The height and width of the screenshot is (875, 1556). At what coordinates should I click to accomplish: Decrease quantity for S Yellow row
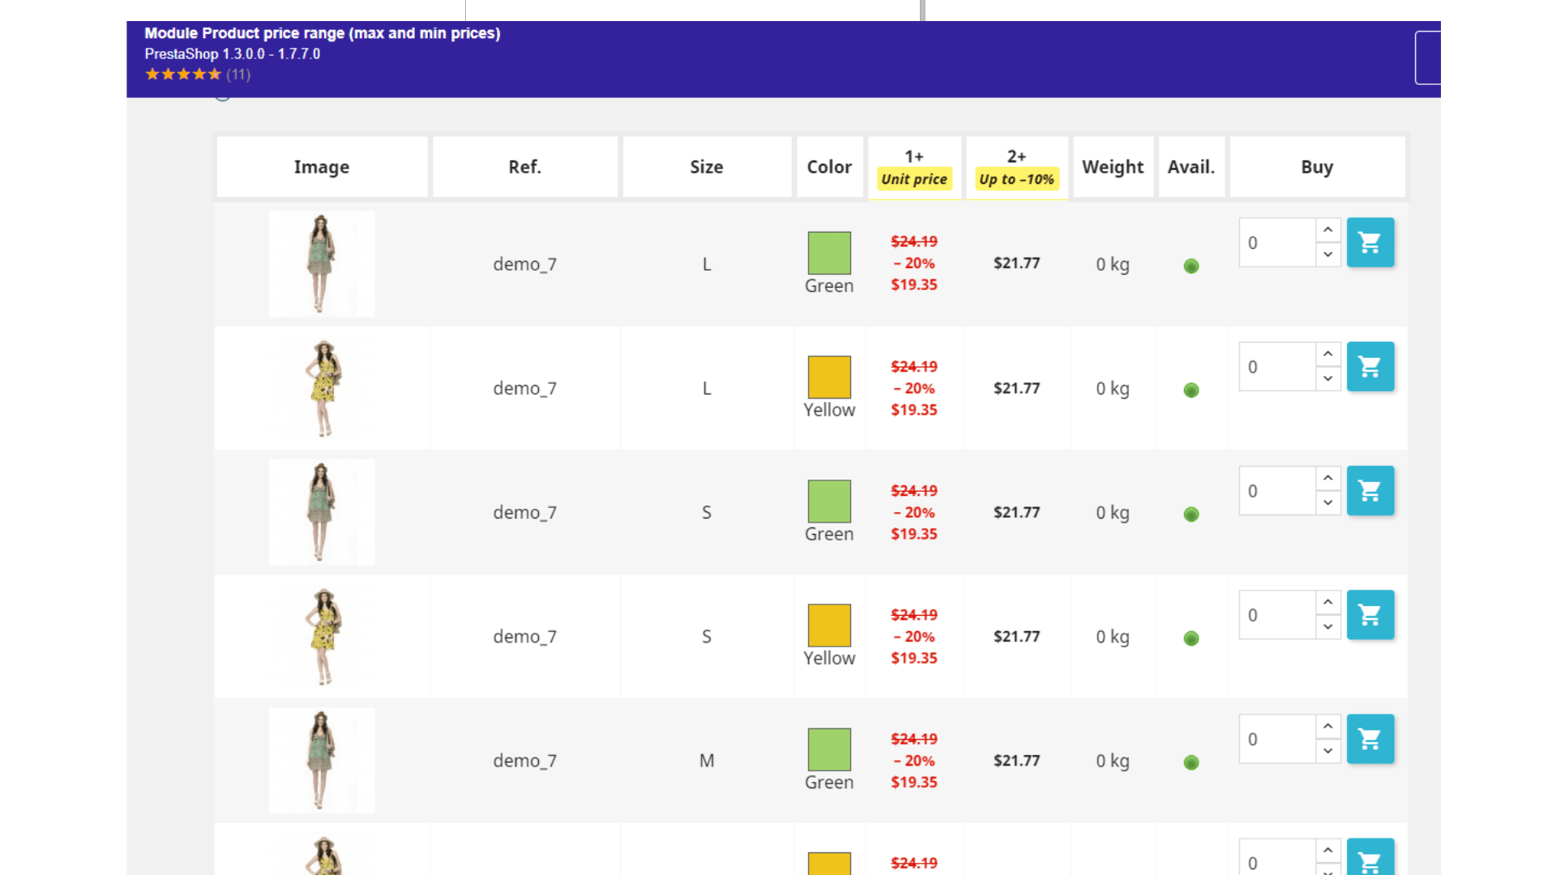(1327, 626)
